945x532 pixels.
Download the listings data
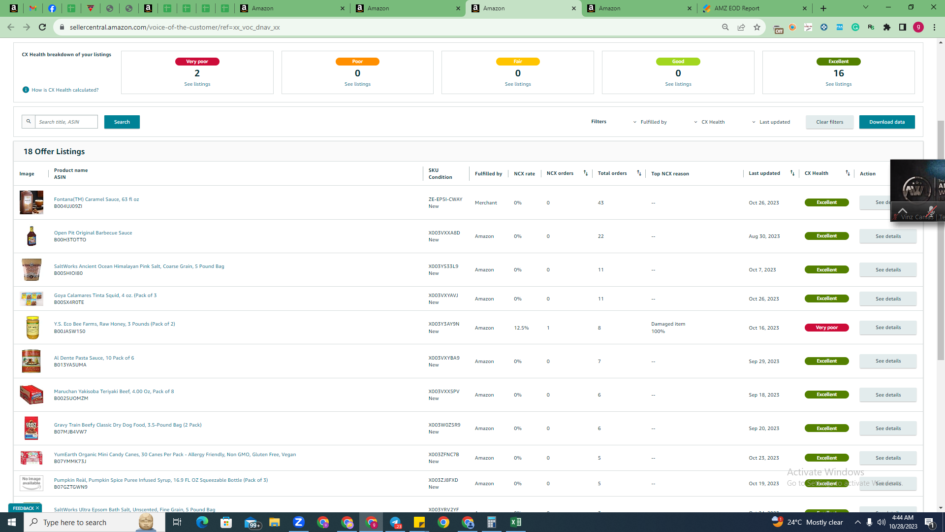click(887, 122)
